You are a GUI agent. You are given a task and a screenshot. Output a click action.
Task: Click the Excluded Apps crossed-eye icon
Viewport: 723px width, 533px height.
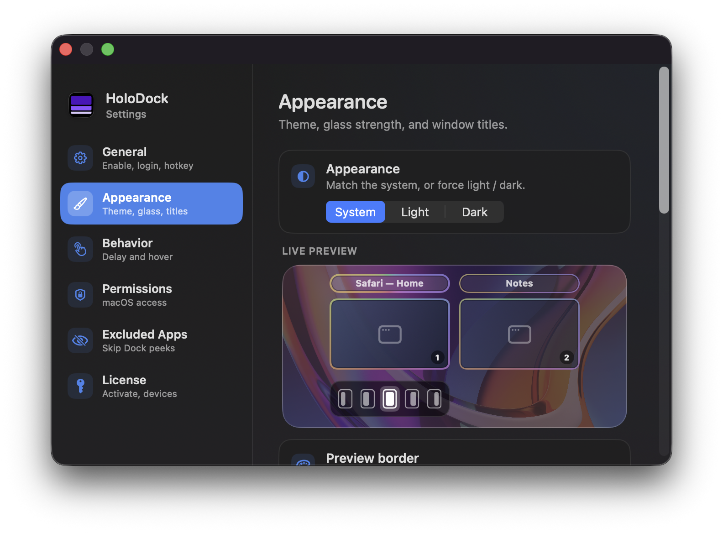pos(80,340)
